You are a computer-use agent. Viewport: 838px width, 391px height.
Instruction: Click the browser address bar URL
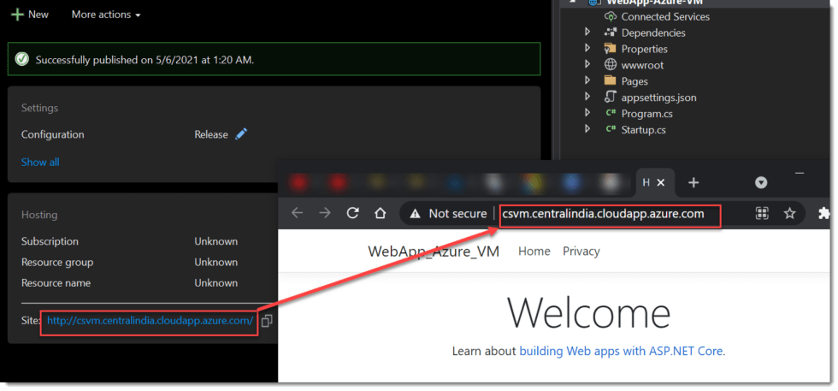point(604,214)
